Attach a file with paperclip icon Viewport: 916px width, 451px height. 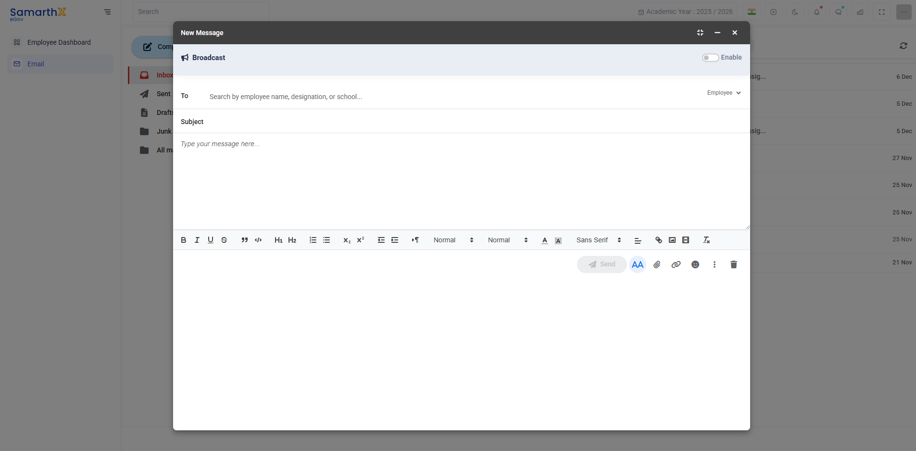(657, 264)
